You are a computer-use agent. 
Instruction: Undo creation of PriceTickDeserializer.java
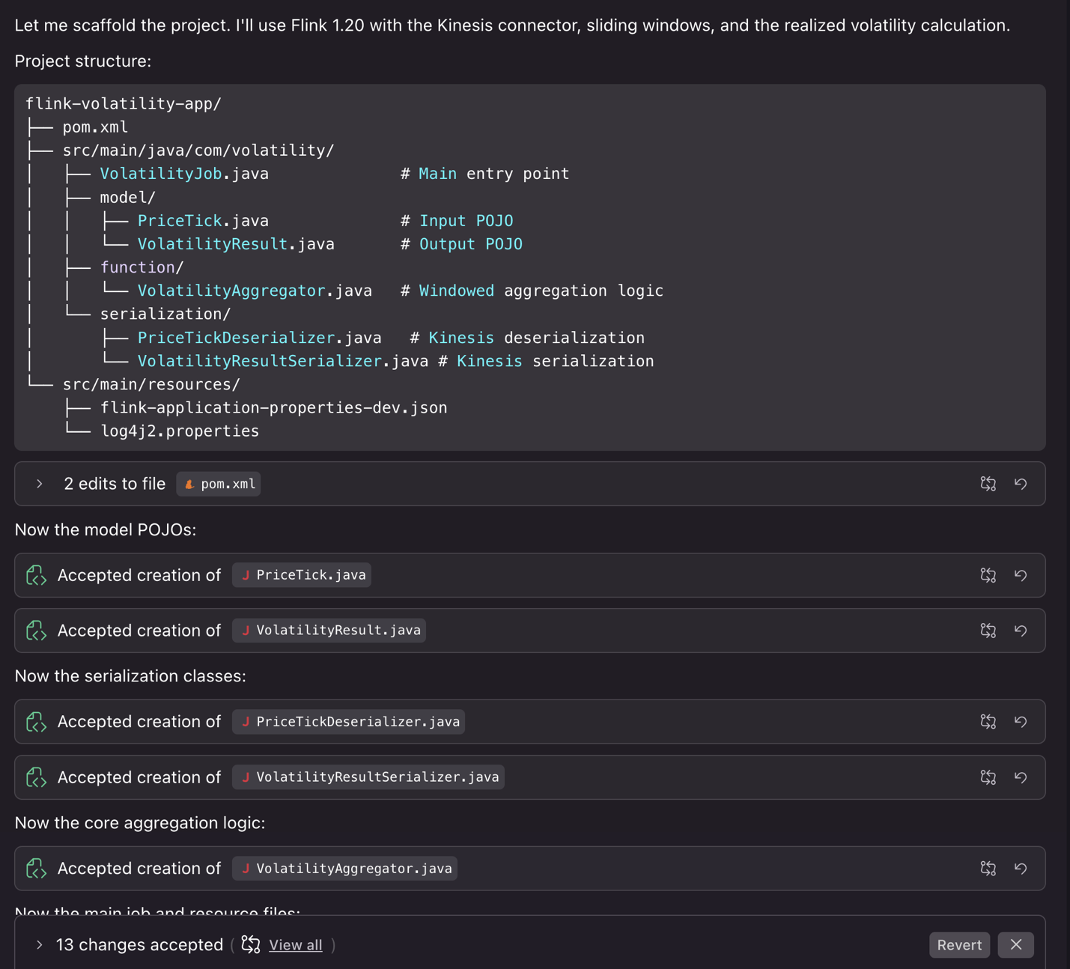pyautogui.click(x=1021, y=722)
